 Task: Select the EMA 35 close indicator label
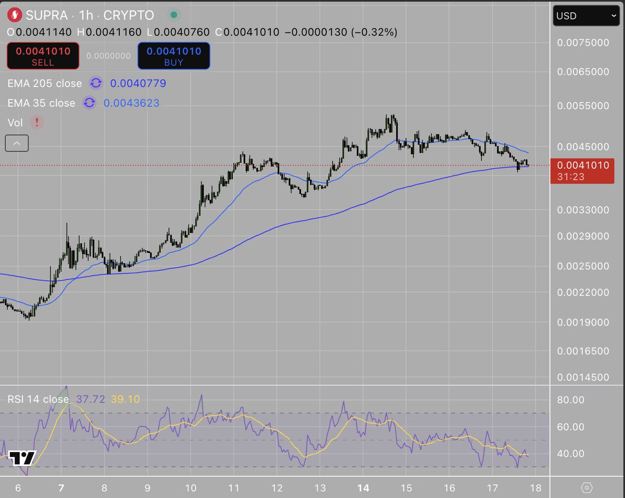pos(41,103)
